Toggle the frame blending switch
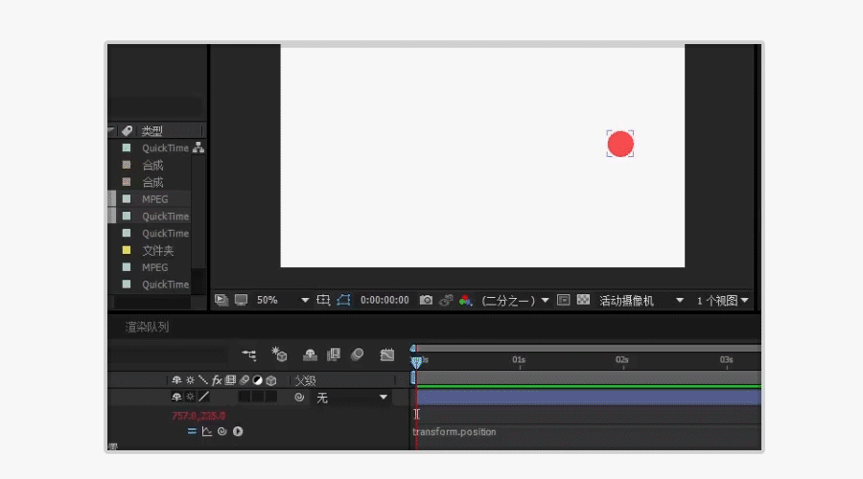863x479 pixels. [334, 355]
